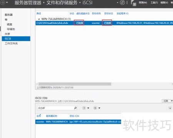Sort by the 目标状态 column header
The width and height of the screenshot is (173, 138).
tap(109, 13)
